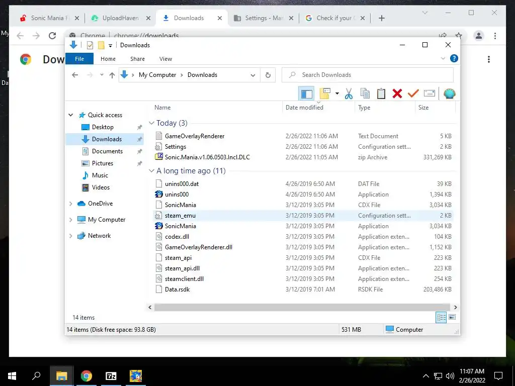The width and height of the screenshot is (515, 386).
Task: Collapse the ribbon chevron near Help
Action: pyautogui.click(x=443, y=58)
